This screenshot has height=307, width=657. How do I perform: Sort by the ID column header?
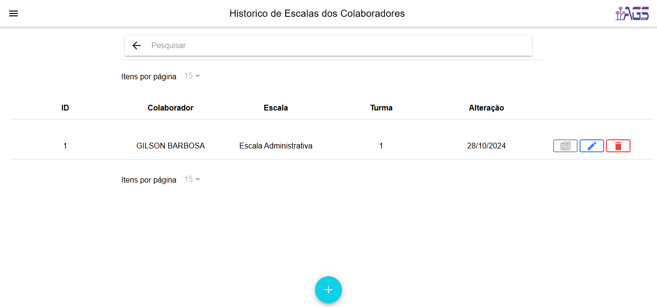click(x=65, y=108)
